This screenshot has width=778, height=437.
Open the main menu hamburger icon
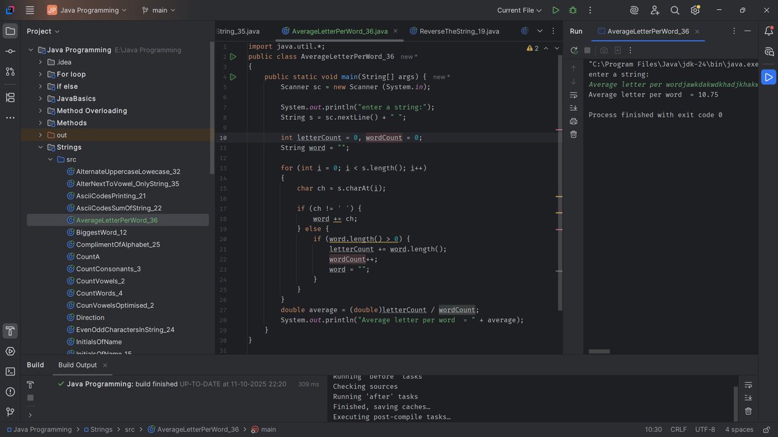pyautogui.click(x=30, y=10)
